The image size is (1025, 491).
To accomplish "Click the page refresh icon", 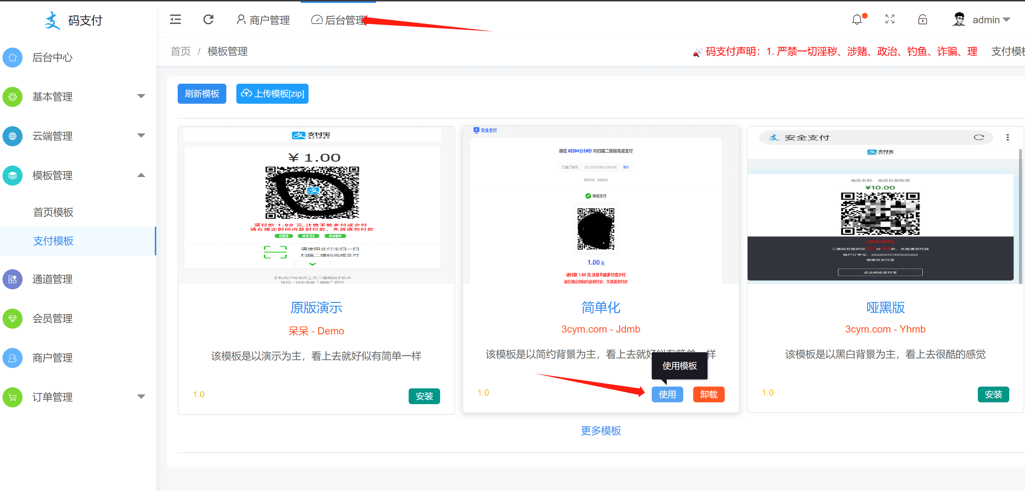I will 208,20.
